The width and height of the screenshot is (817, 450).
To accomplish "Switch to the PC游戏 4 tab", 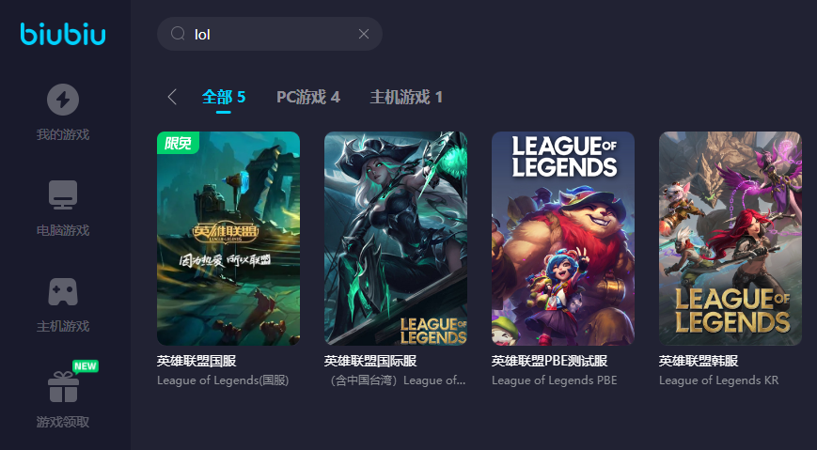I will [x=308, y=97].
